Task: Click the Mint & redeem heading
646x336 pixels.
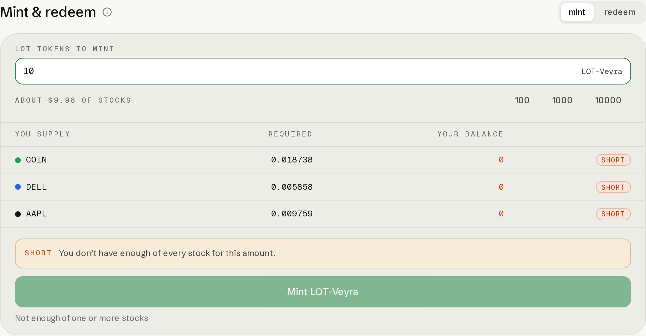Action: tap(48, 12)
